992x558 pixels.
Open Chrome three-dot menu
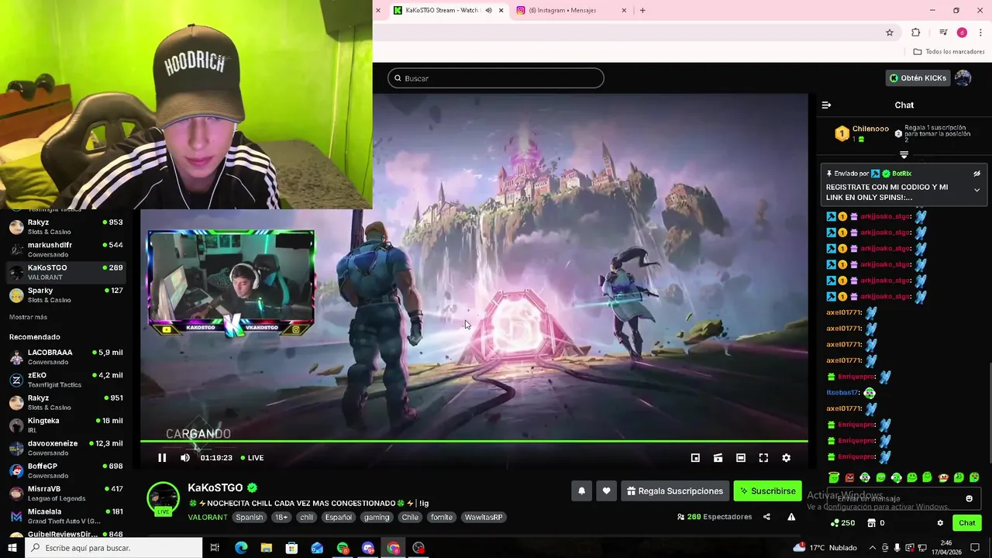[x=980, y=33]
